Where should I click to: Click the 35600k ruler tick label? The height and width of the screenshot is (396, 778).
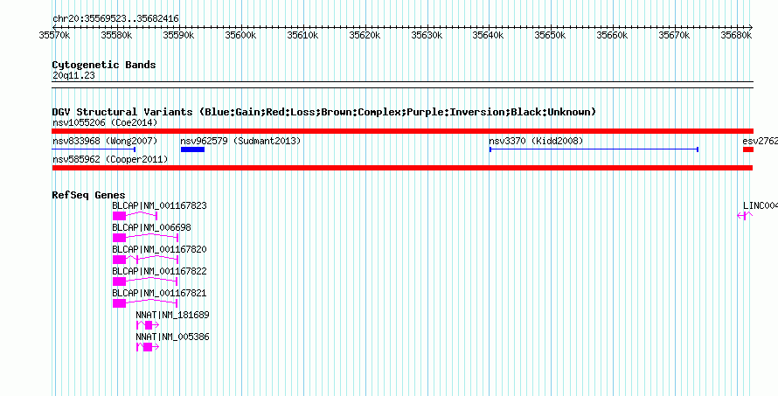coord(240,35)
